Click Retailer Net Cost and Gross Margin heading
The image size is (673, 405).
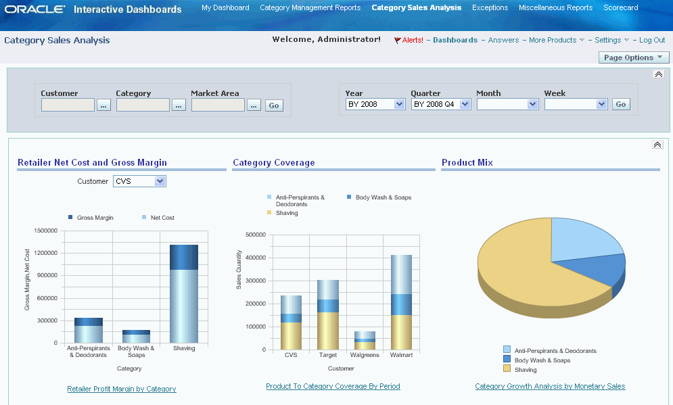[x=92, y=162]
